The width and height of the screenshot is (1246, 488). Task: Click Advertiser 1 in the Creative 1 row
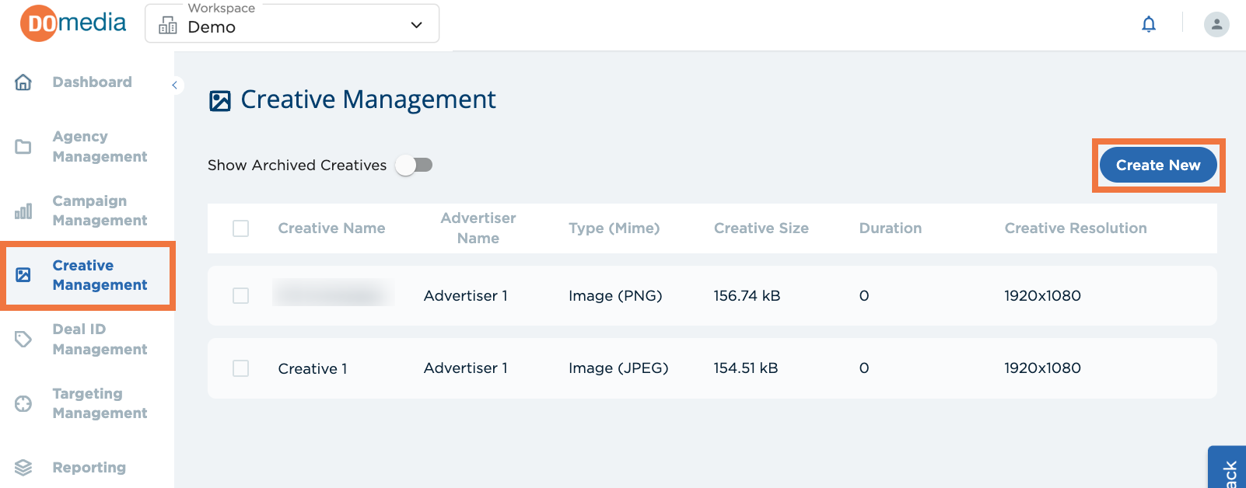click(x=466, y=368)
